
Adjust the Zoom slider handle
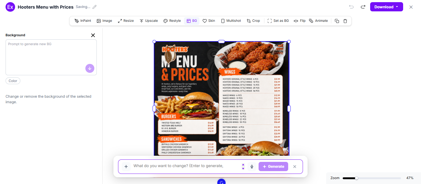click(x=357, y=178)
